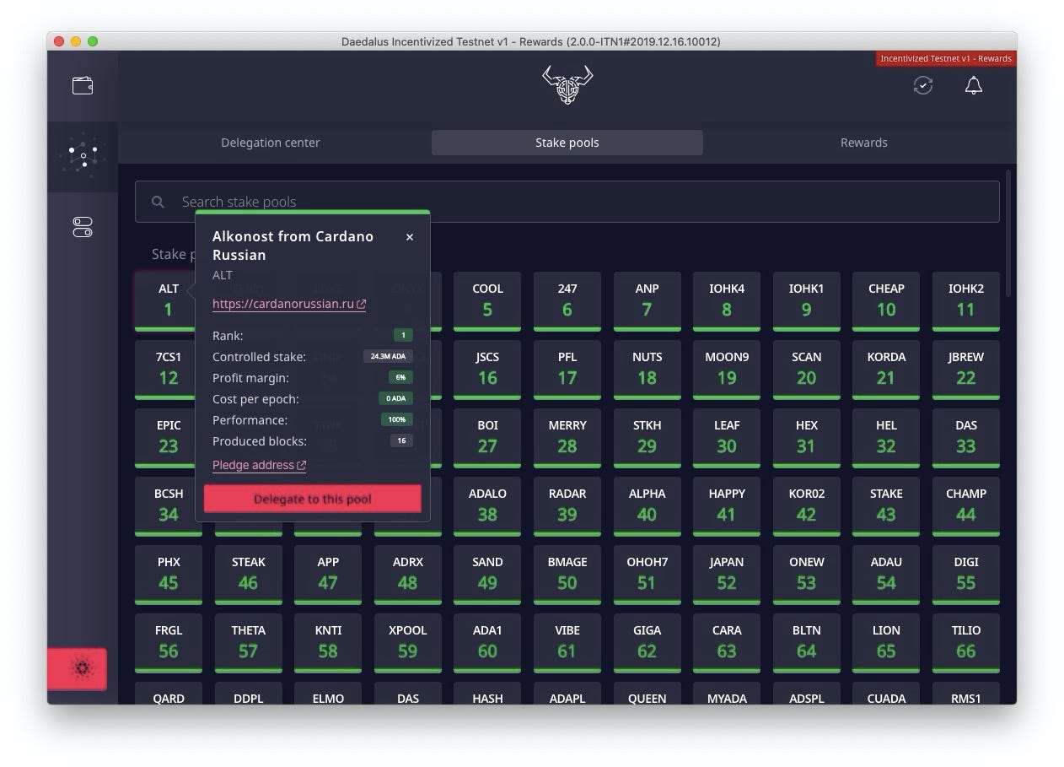Select the MERRY stake pool tile
The width and height of the screenshot is (1064, 767).
(567, 438)
